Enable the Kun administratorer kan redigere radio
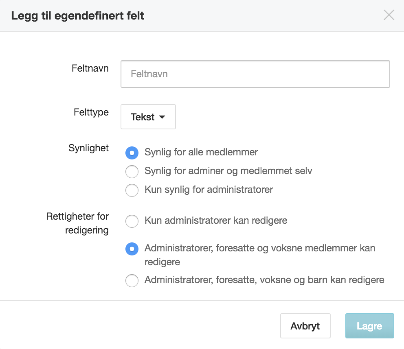The image size is (404, 349). click(132, 221)
